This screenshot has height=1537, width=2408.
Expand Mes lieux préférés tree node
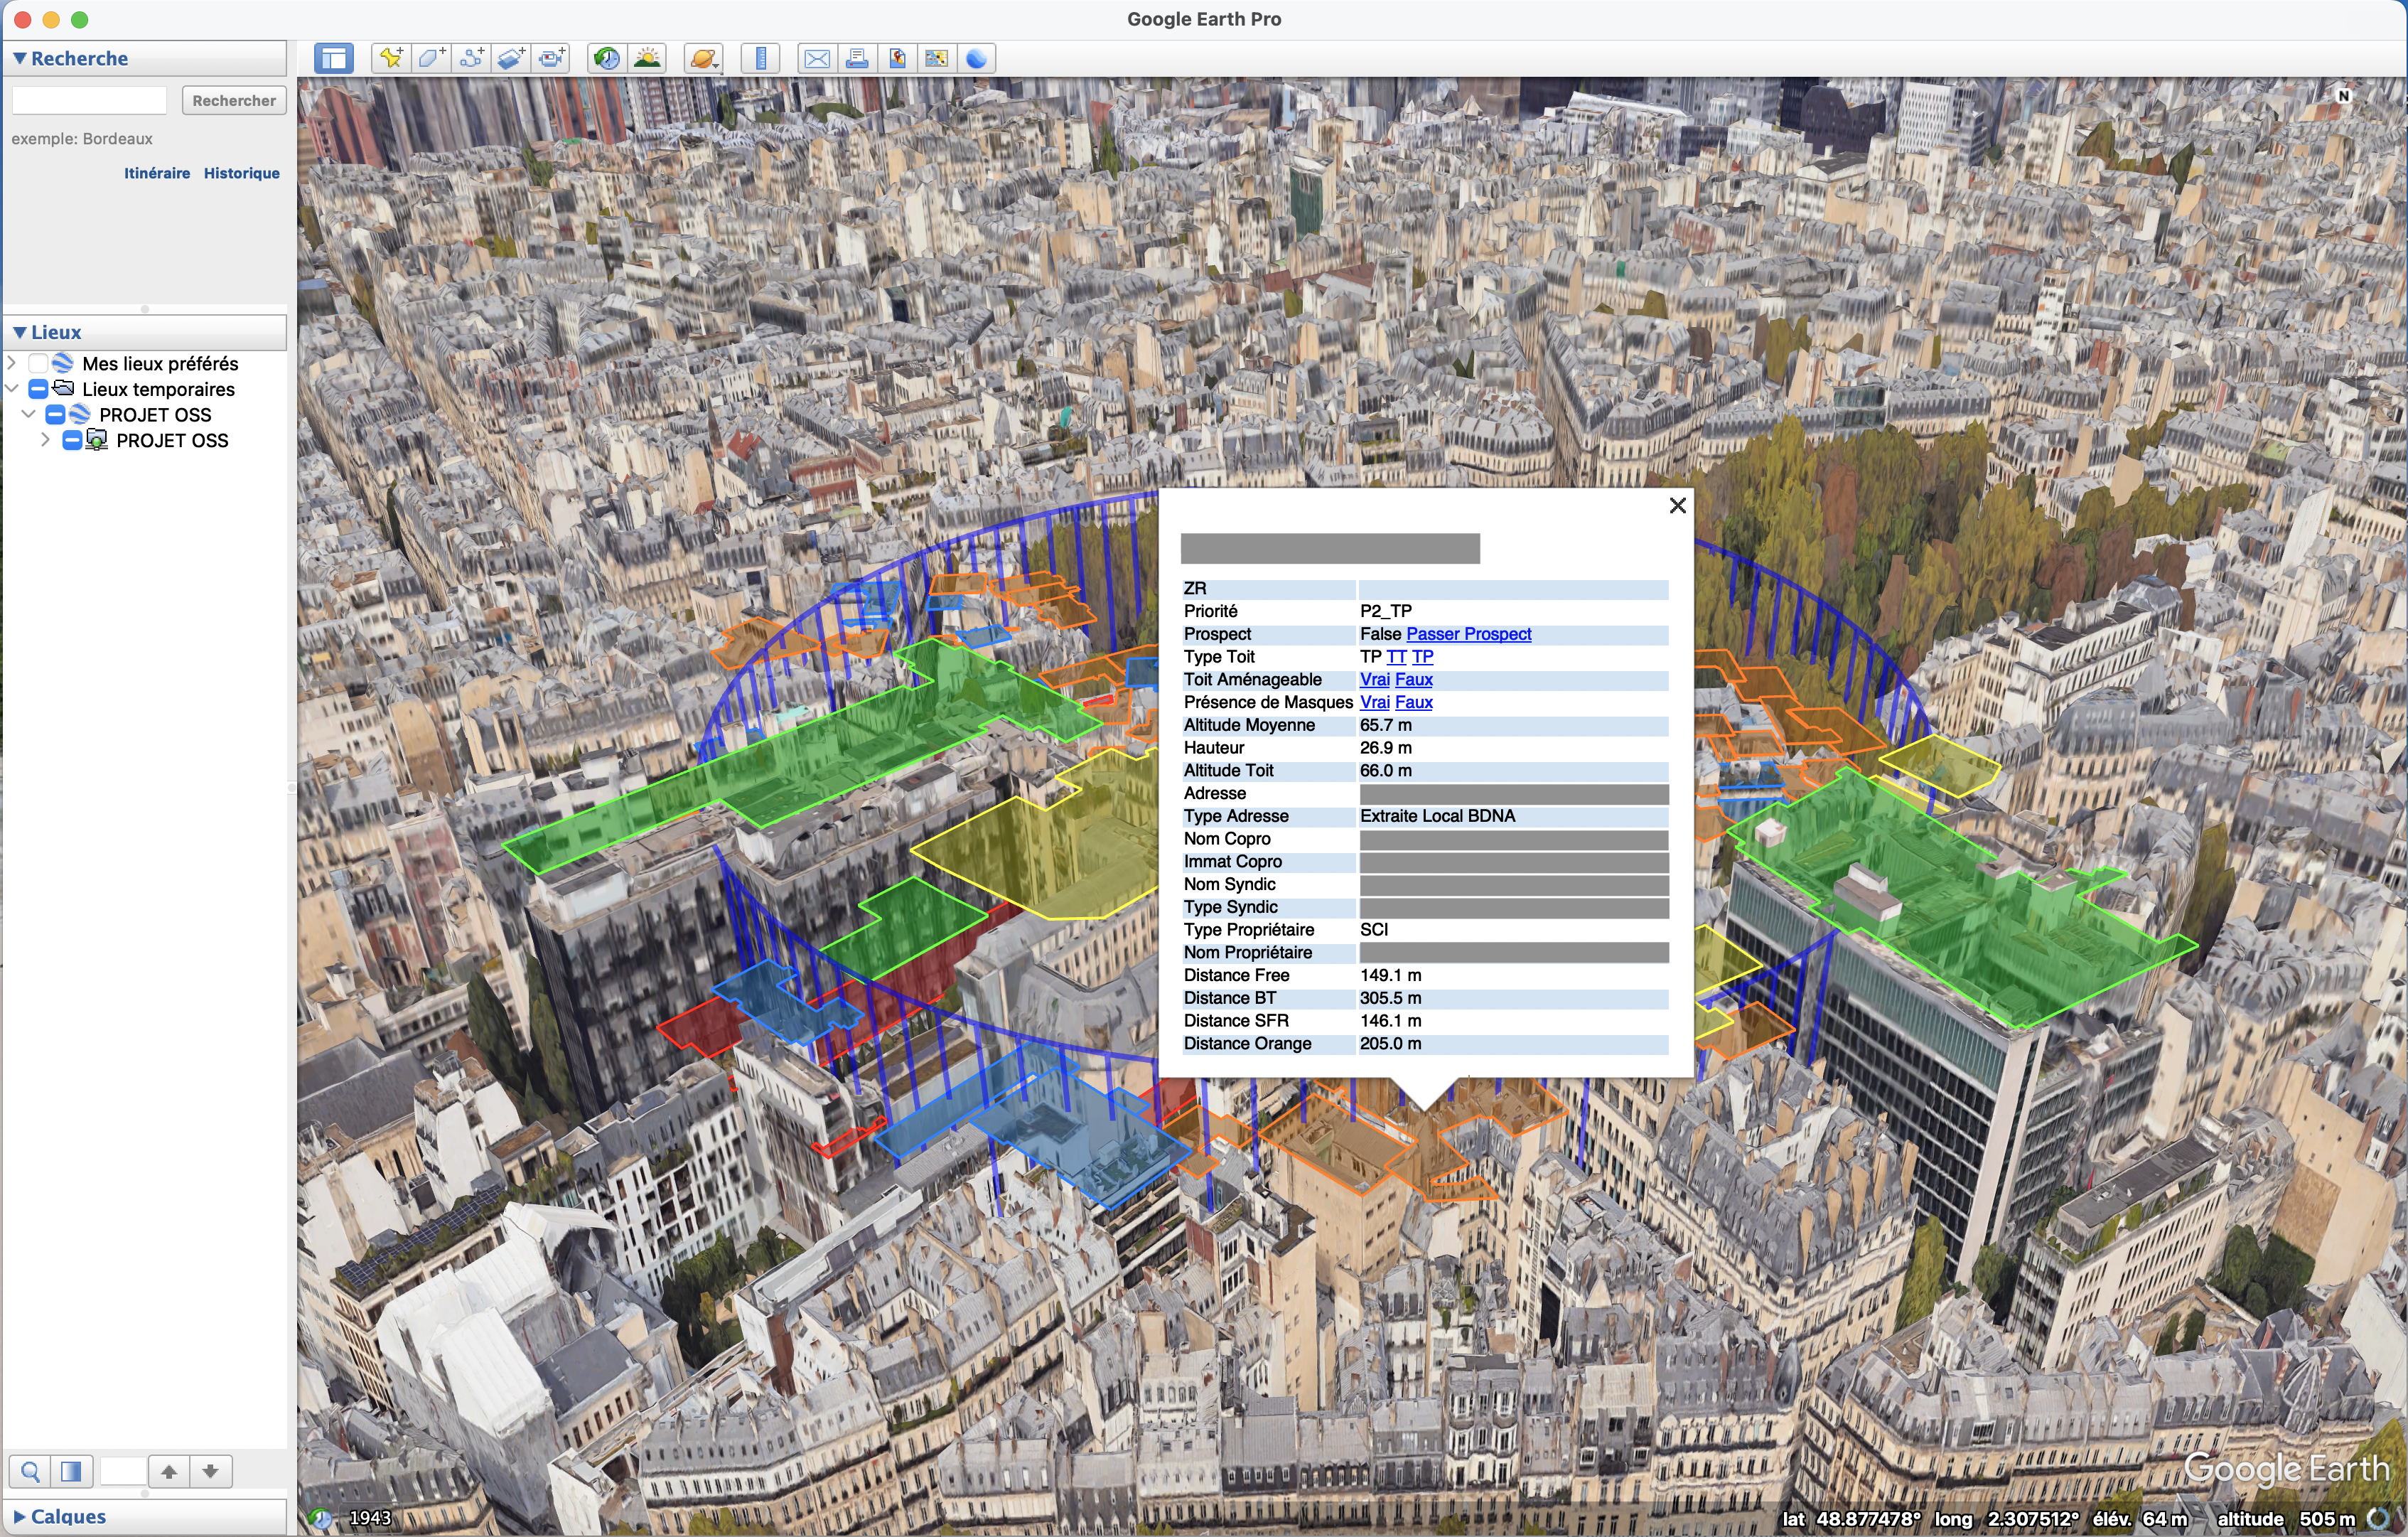point(12,363)
